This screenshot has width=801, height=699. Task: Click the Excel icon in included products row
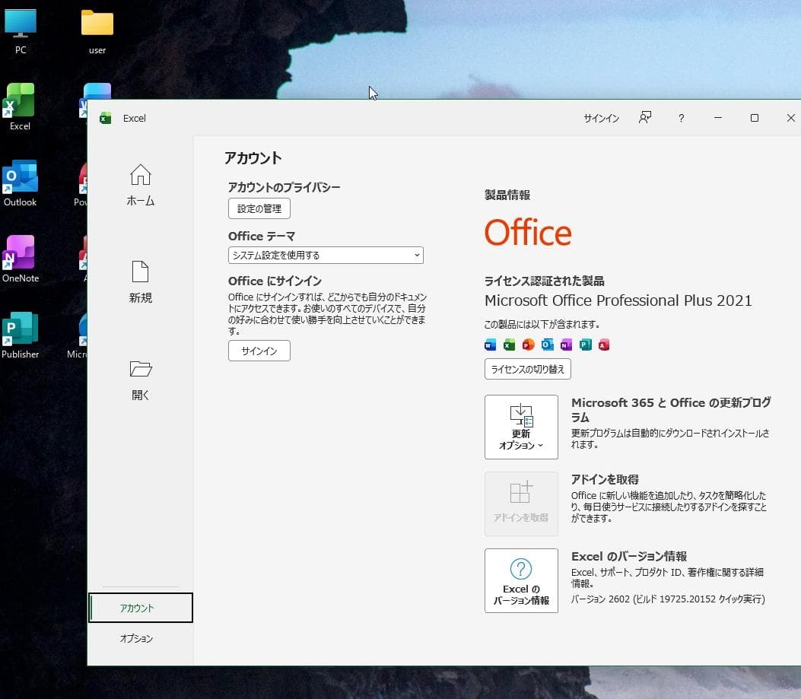click(510, 345)
